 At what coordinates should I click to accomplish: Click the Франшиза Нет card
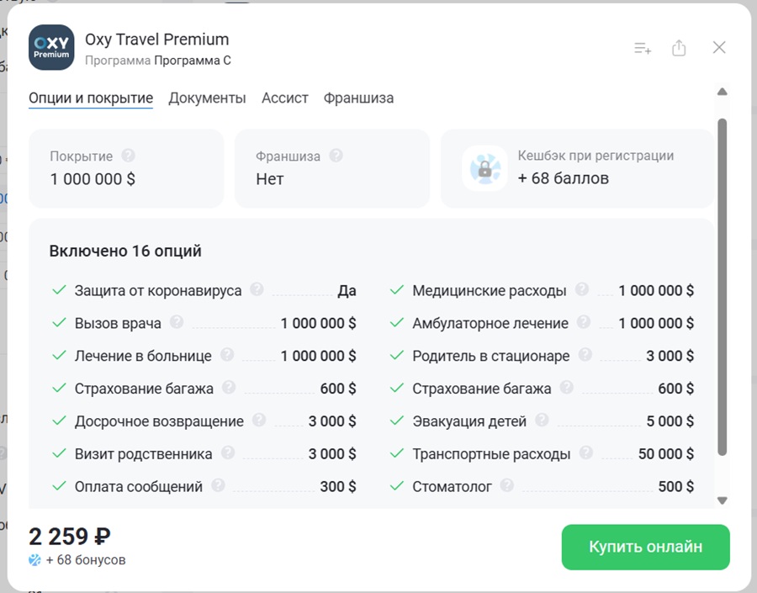332,168
